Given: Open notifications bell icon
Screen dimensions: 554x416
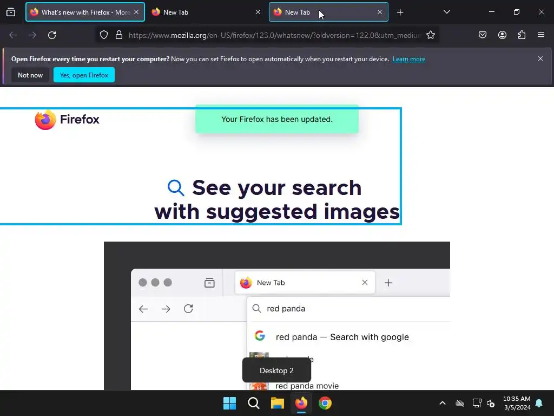Looking at the screenshot, I should pyautogui.click(x=539, y=403).
